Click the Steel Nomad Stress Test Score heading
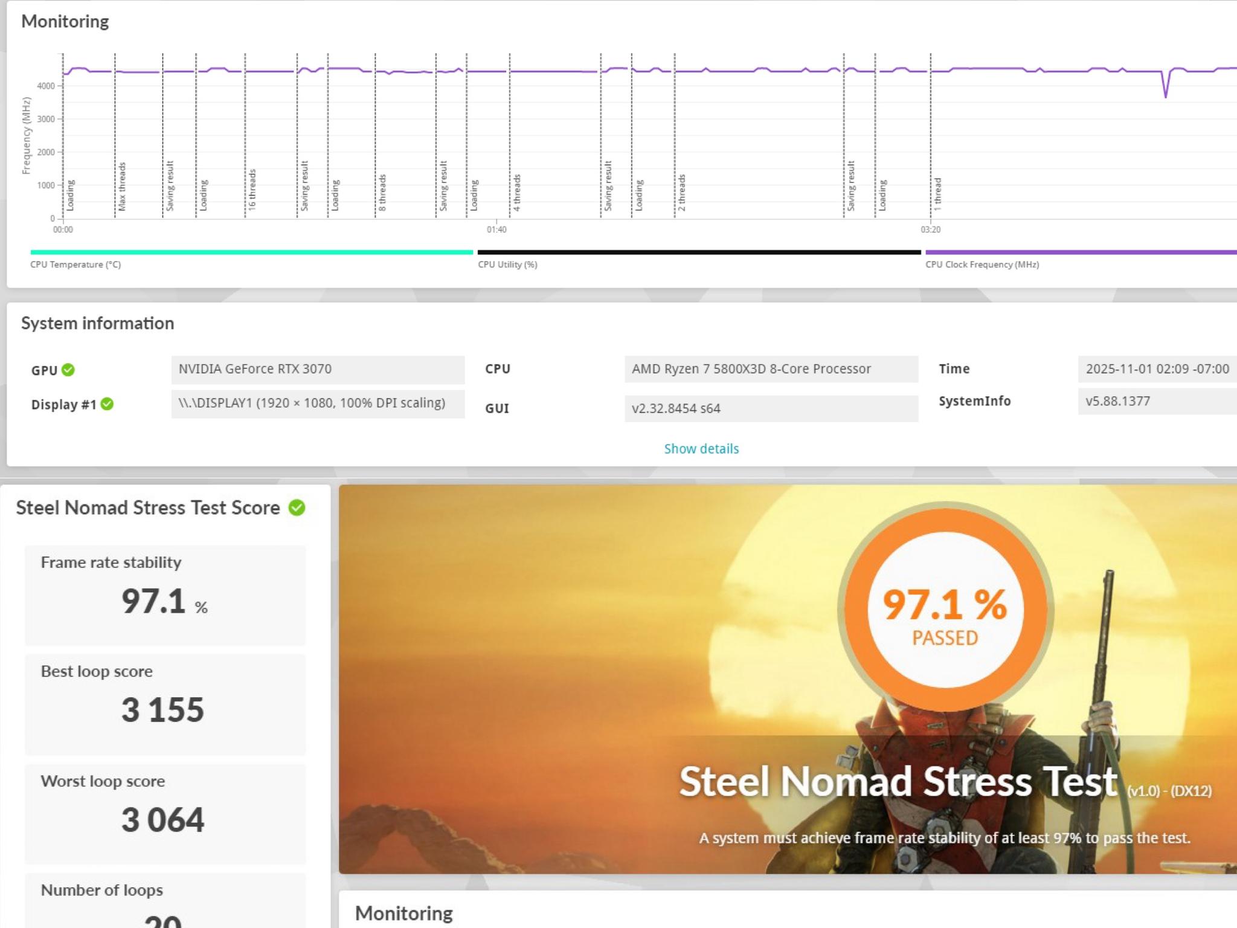This screenshot has height=928, width=1237. 148,507
